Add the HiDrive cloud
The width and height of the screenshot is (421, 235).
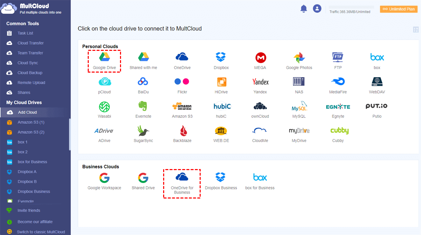pyautogui.click(x=221, y=85)
